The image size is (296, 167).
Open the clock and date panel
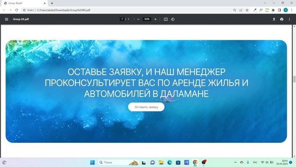point(282,162)
